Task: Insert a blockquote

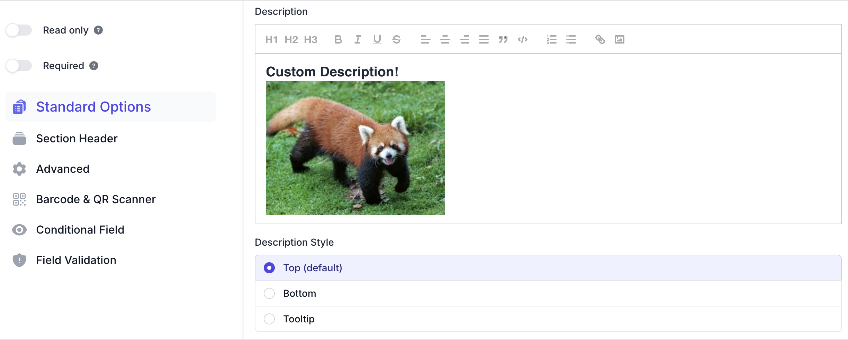Action: [x=503, y=40]
